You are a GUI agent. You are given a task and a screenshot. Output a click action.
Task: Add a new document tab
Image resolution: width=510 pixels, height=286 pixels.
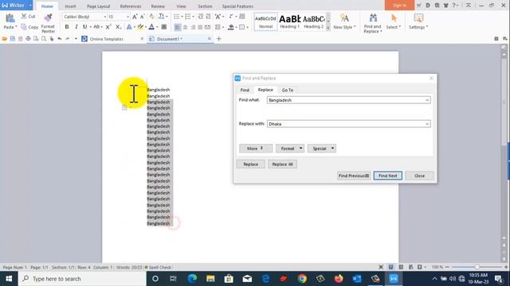tap(218, 39)
